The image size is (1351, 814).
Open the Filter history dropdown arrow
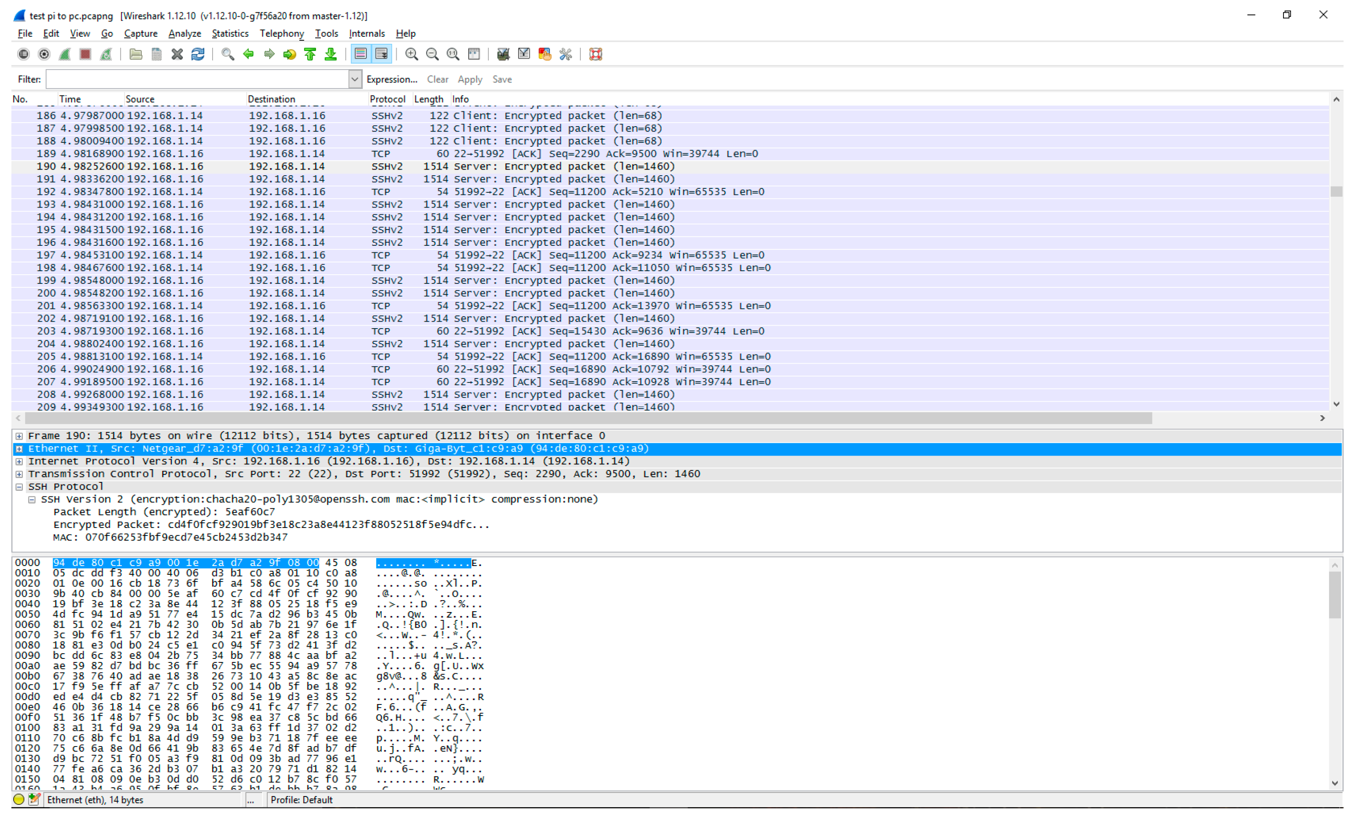355,79
